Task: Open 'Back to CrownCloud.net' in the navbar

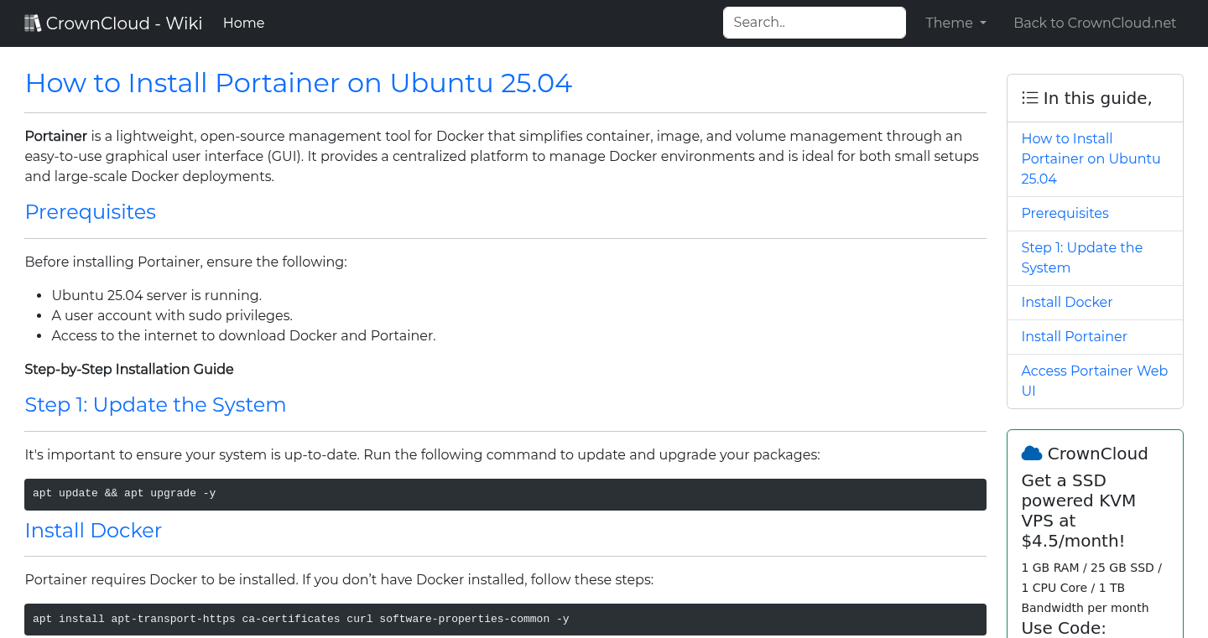Action: (1095, 23)
